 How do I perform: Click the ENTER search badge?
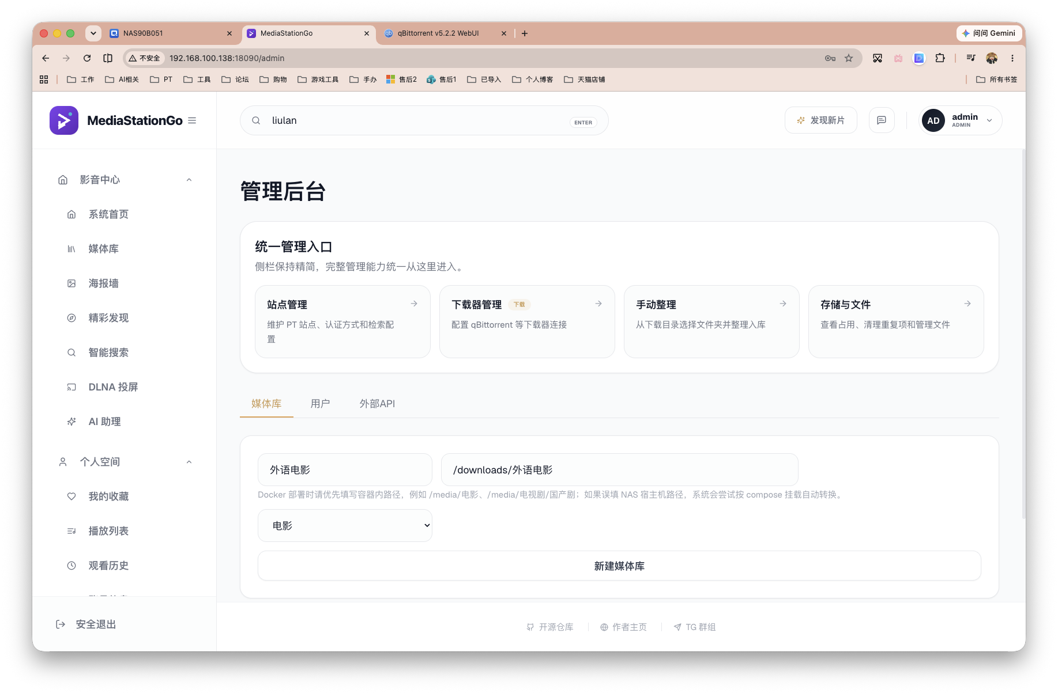tap(583, 122)
